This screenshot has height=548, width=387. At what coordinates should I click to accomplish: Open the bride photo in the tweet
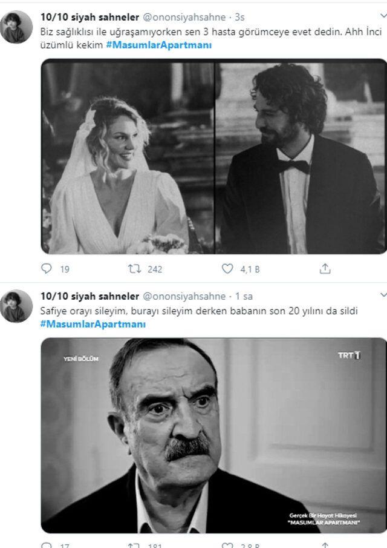tap(128, 156)
